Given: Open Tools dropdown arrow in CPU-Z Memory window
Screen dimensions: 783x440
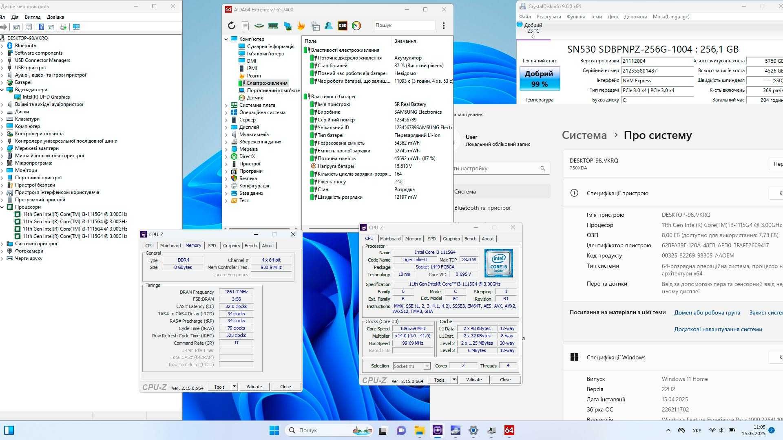Looking at the screenshot, I should (234, 387).
